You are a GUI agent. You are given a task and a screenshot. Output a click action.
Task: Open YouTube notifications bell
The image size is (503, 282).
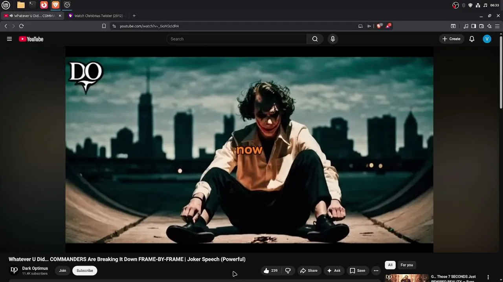tap(472, 39)
